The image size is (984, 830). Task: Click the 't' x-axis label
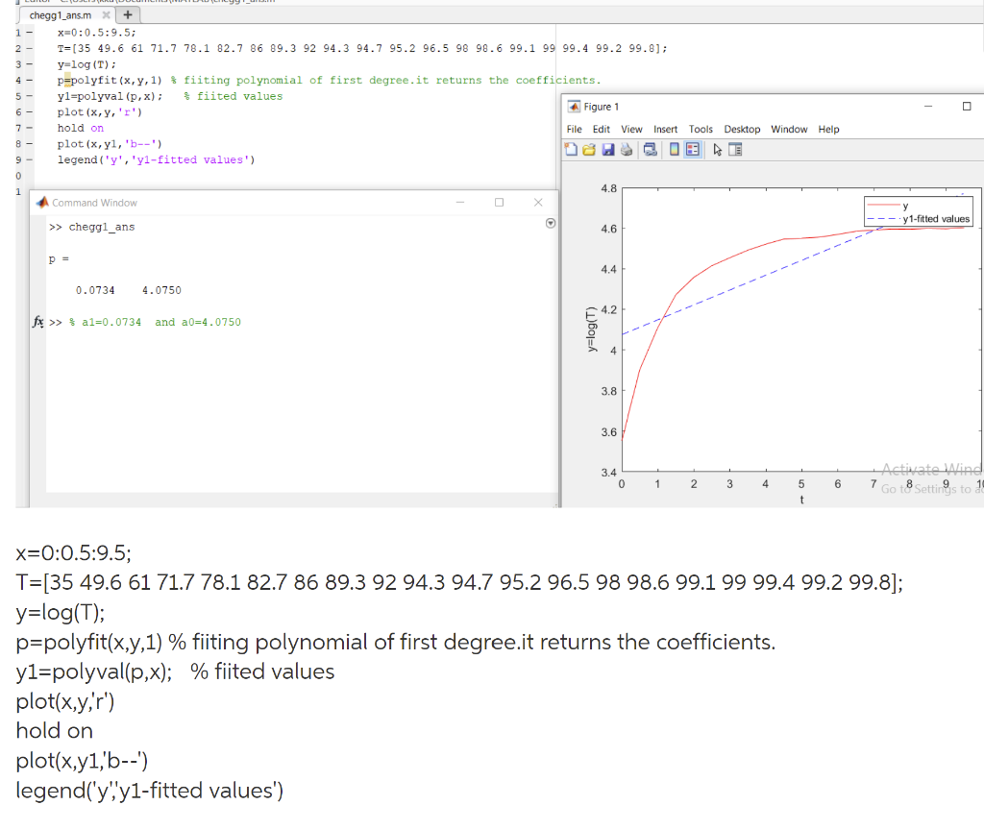[801, 500]
